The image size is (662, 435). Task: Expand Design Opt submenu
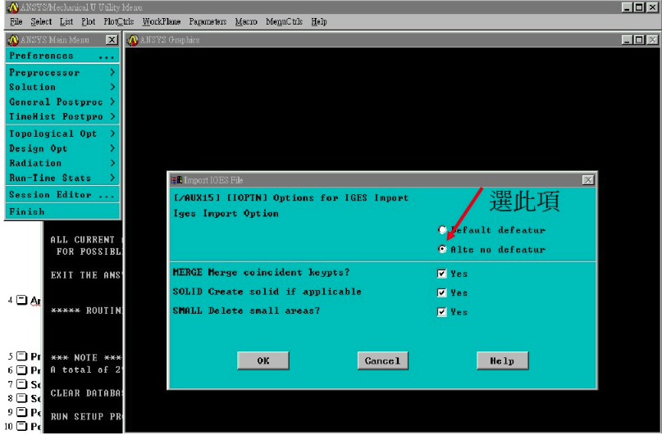pos(62,148)
